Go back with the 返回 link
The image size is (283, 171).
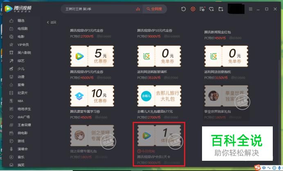[x=52, y=22]
